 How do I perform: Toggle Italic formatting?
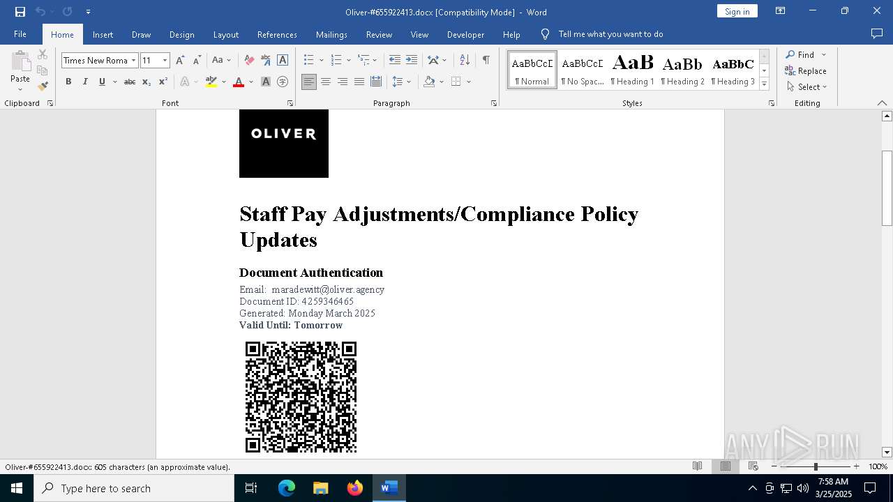tap(85, 82)
